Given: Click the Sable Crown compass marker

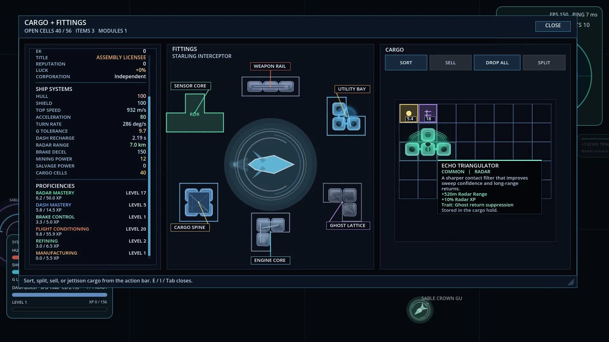Looking at the screenshot, I should pyautogui.click(x=420, y=310).
